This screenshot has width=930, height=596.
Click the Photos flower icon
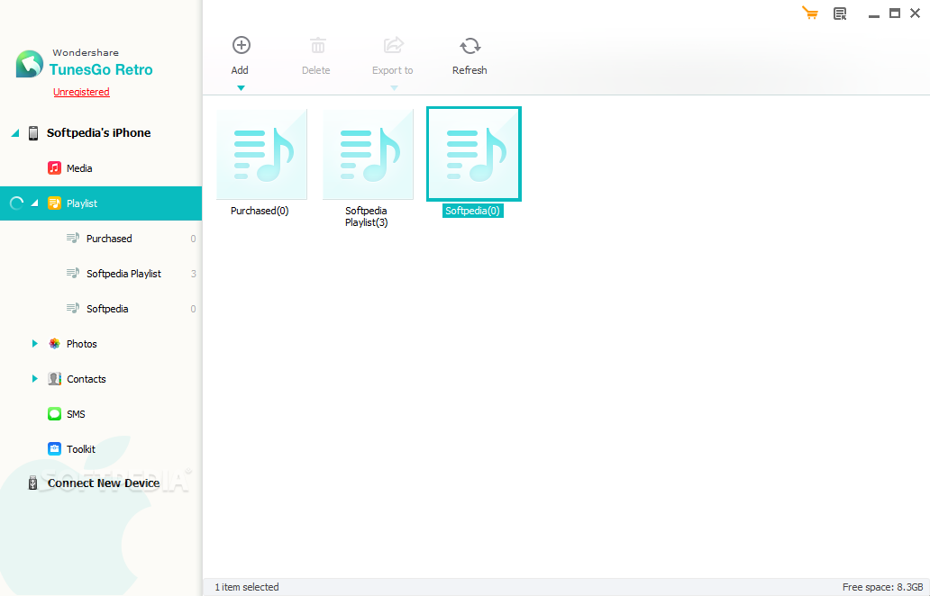[x=55, y=344]
